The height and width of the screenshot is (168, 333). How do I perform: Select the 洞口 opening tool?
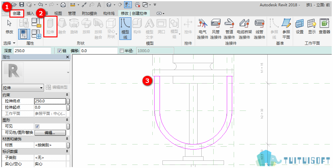tap(161, 27)
